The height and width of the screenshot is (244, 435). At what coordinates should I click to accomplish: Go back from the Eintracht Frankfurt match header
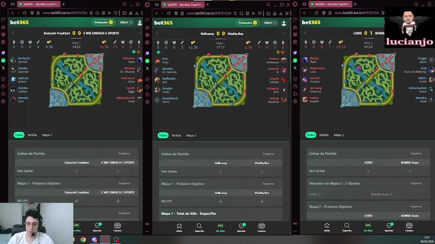coord(13,33)
